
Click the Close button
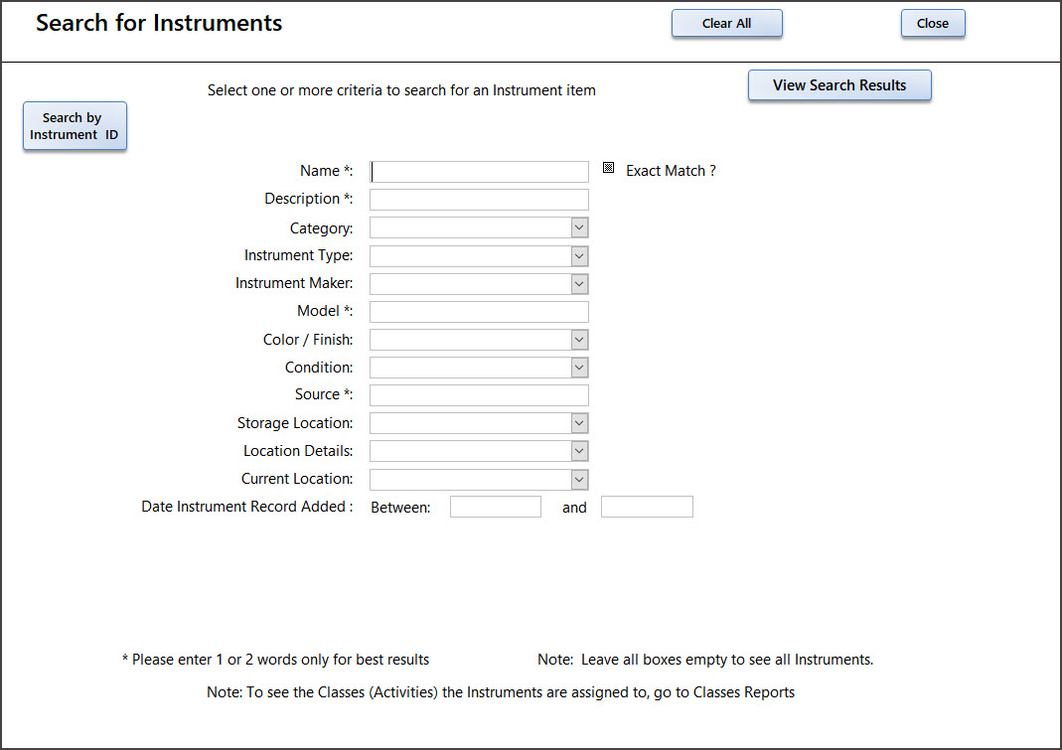pos(932,24)
